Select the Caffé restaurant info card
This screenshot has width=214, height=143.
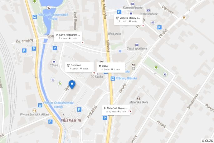(x=68, y=37)
